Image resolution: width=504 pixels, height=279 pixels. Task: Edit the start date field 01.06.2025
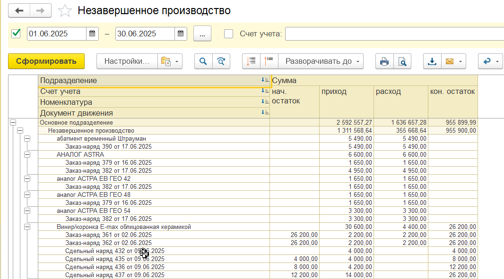coord(57,34)
